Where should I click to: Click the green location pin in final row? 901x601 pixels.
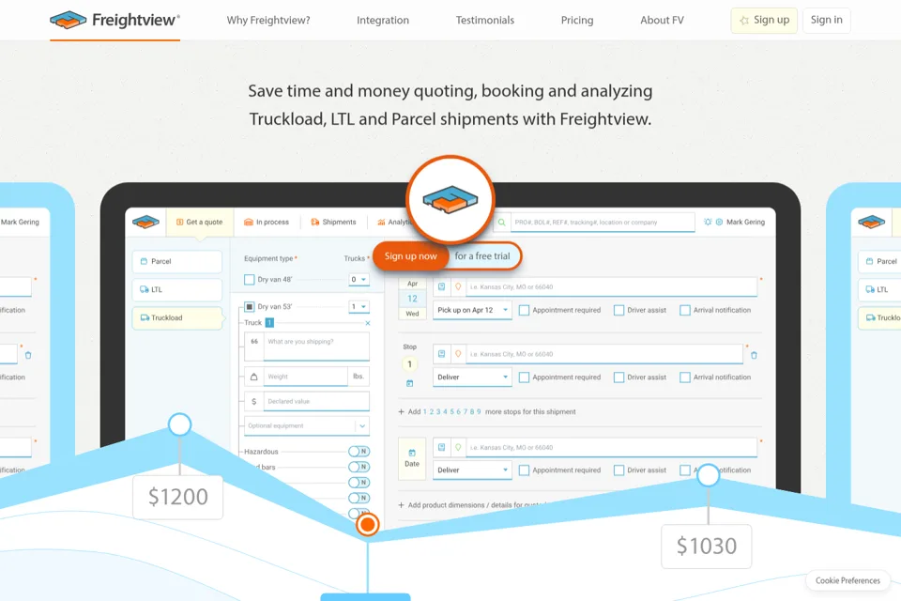pyautogui.click(x=458, y=447)
